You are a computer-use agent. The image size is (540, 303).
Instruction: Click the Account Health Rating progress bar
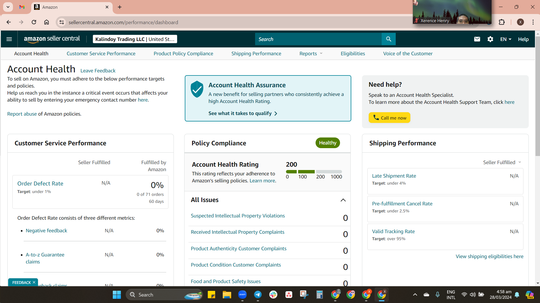[314, 172]
